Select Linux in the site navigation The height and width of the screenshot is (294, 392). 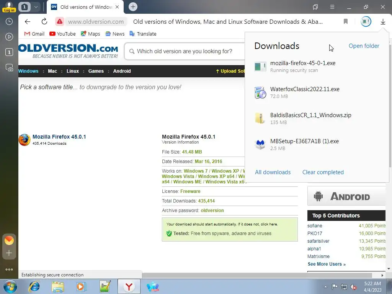[73, 71]
